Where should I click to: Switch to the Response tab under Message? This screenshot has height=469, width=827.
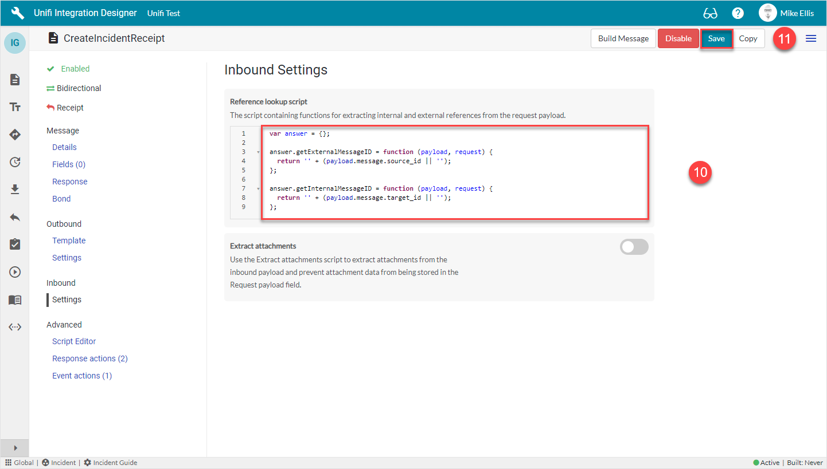(x=69, y=181)
